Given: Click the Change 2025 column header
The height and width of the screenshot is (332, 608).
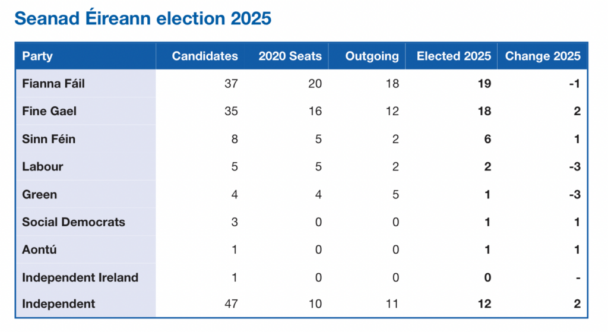Looking at the screenshot, I should pyautogui.click(x=542, y=56).
